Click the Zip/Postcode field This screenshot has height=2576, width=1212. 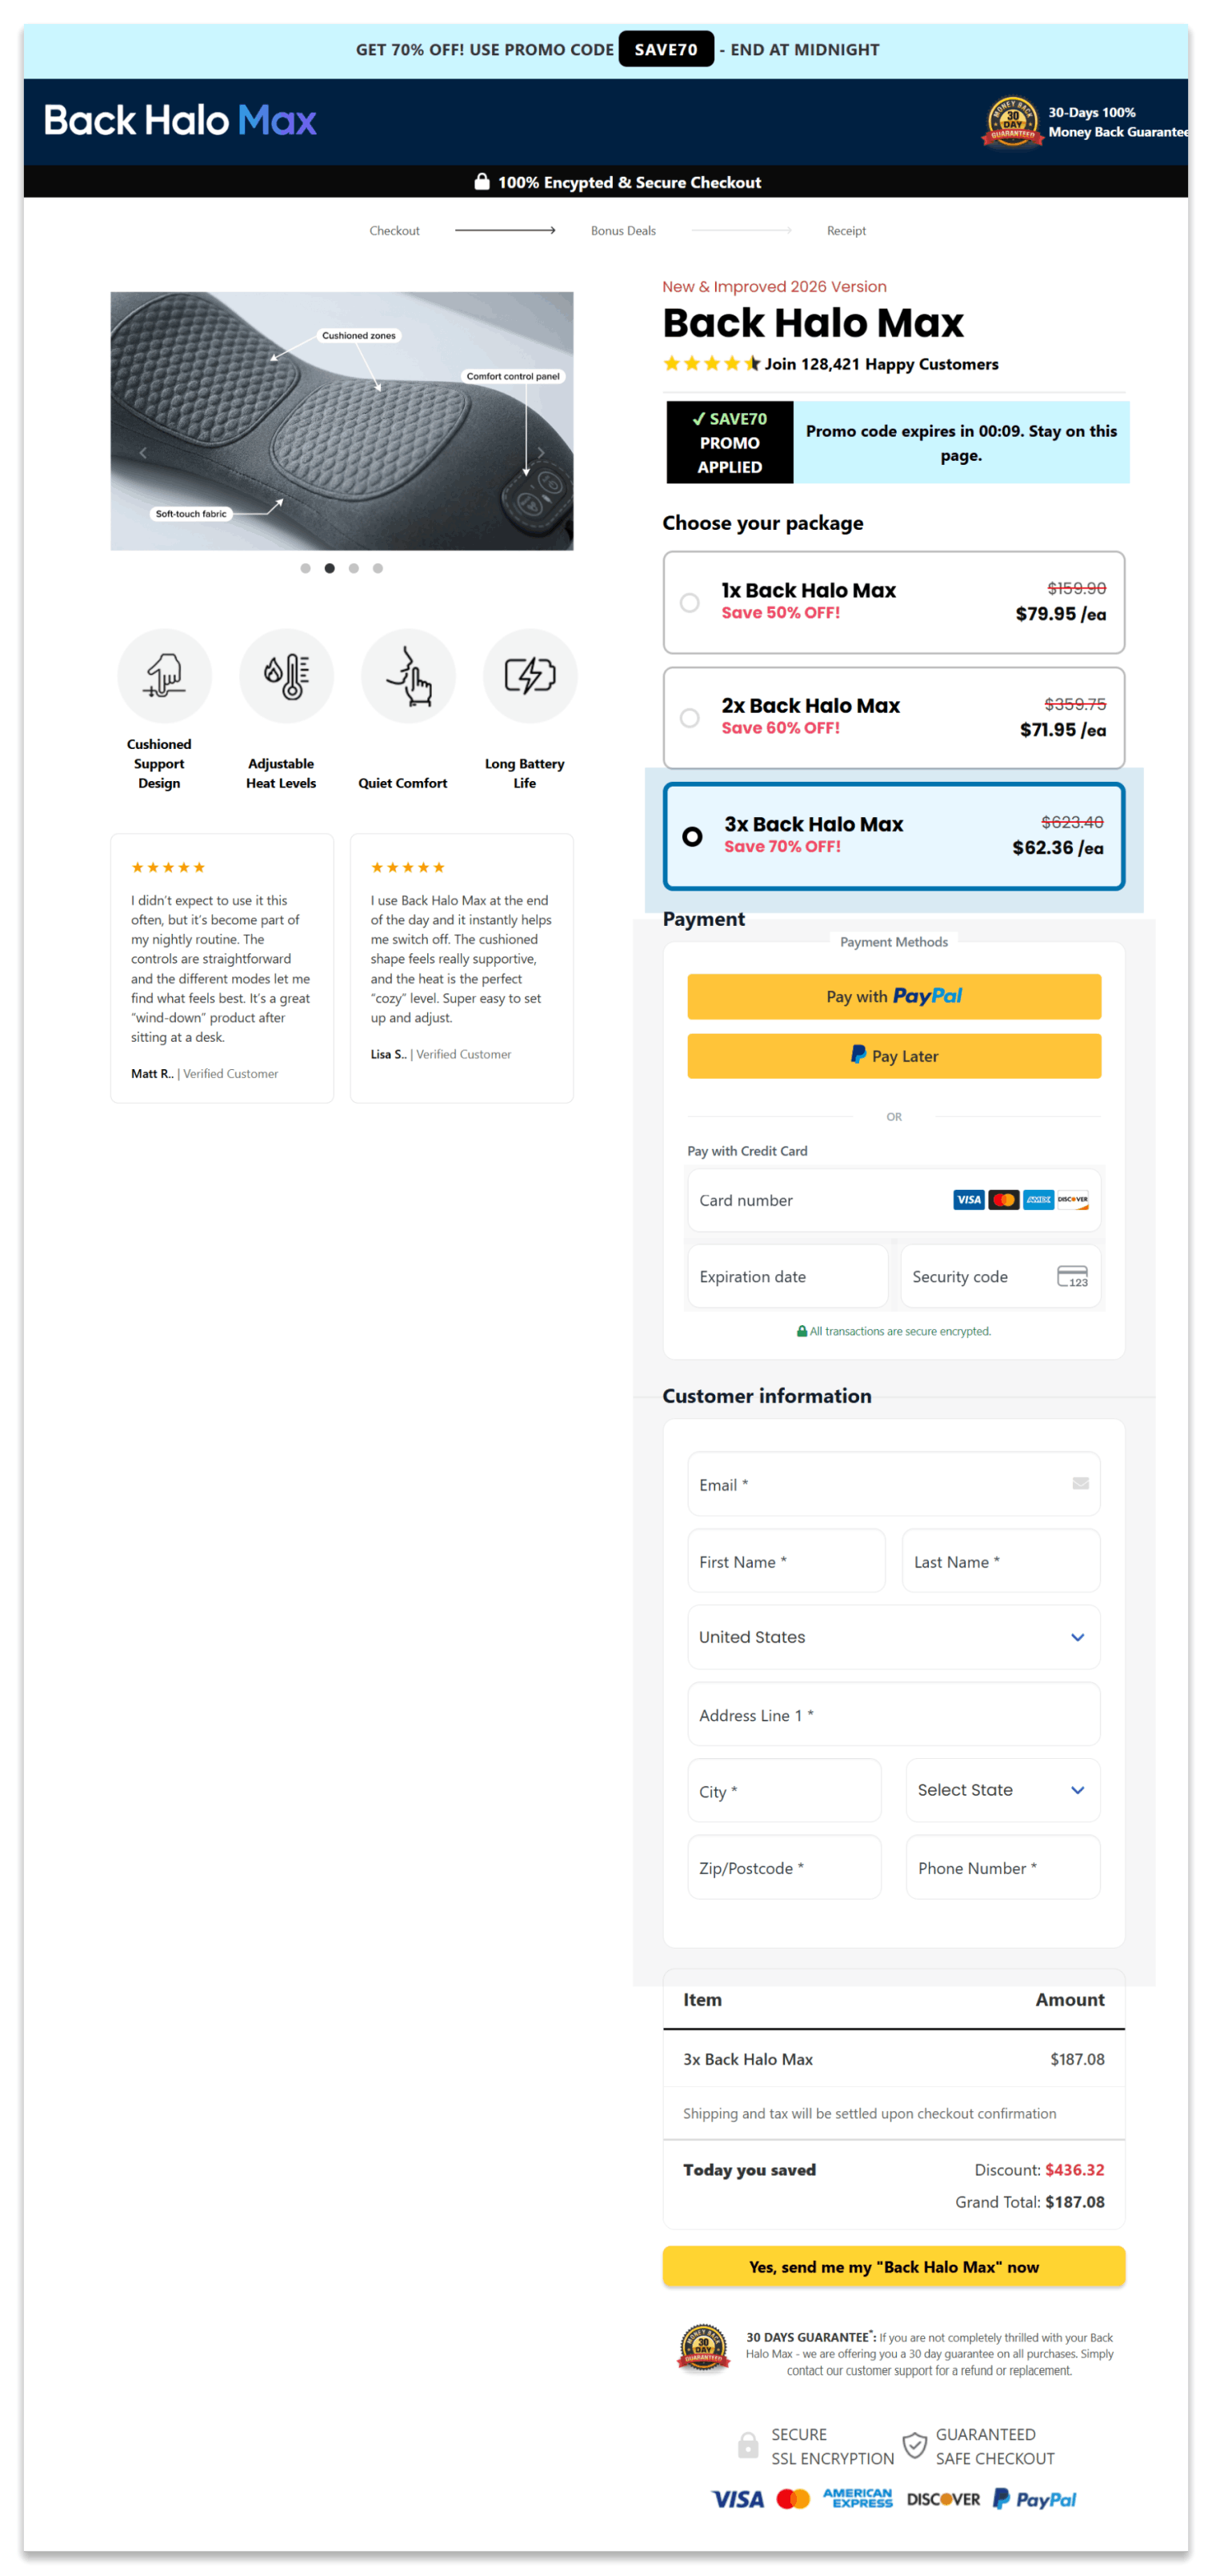[784, 1868]
